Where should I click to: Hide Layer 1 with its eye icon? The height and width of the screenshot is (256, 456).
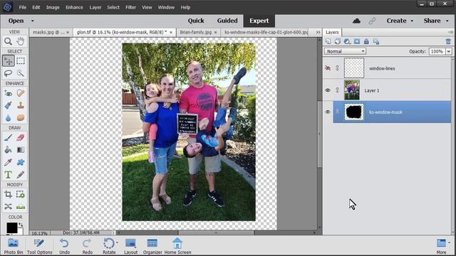pyautogui.click(x=328, y=90)
